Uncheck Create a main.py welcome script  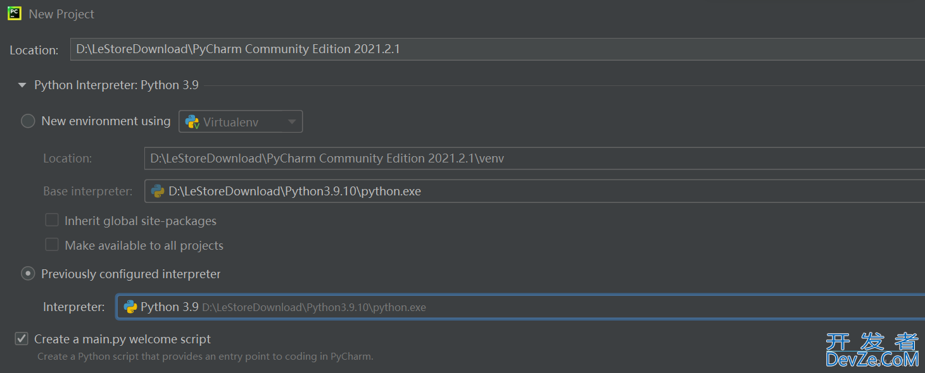[x=22, y=339]
